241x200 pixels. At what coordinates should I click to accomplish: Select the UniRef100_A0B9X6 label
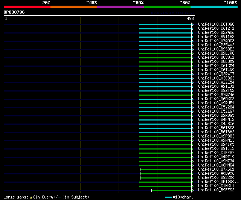(216, 174)
